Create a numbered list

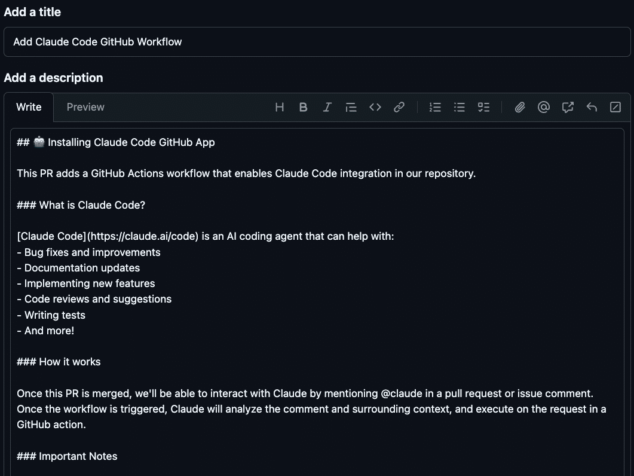pos(435,107)
